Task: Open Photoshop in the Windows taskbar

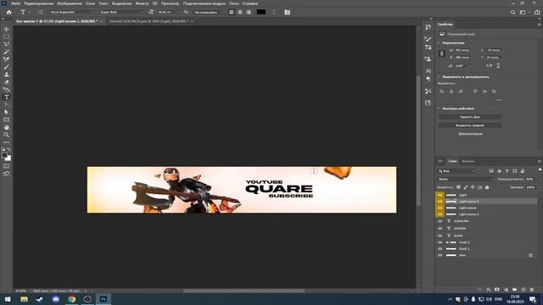Action: (104, 299)
